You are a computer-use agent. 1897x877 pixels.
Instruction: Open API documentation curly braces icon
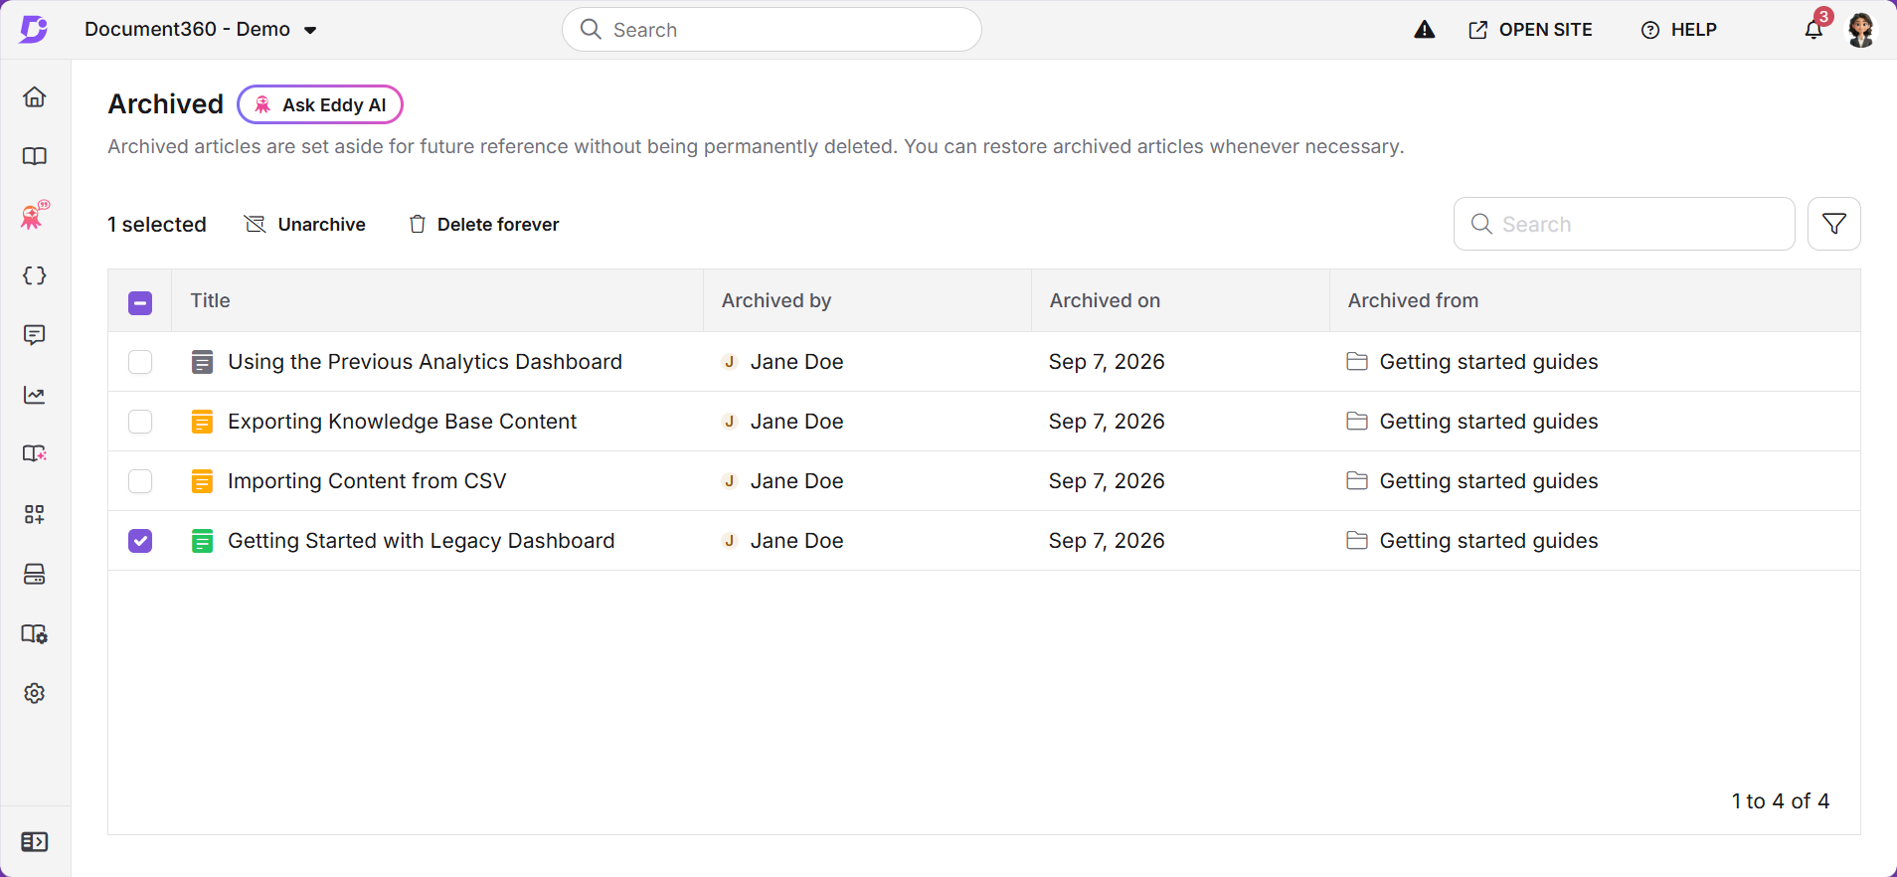(x=35, y=275)
